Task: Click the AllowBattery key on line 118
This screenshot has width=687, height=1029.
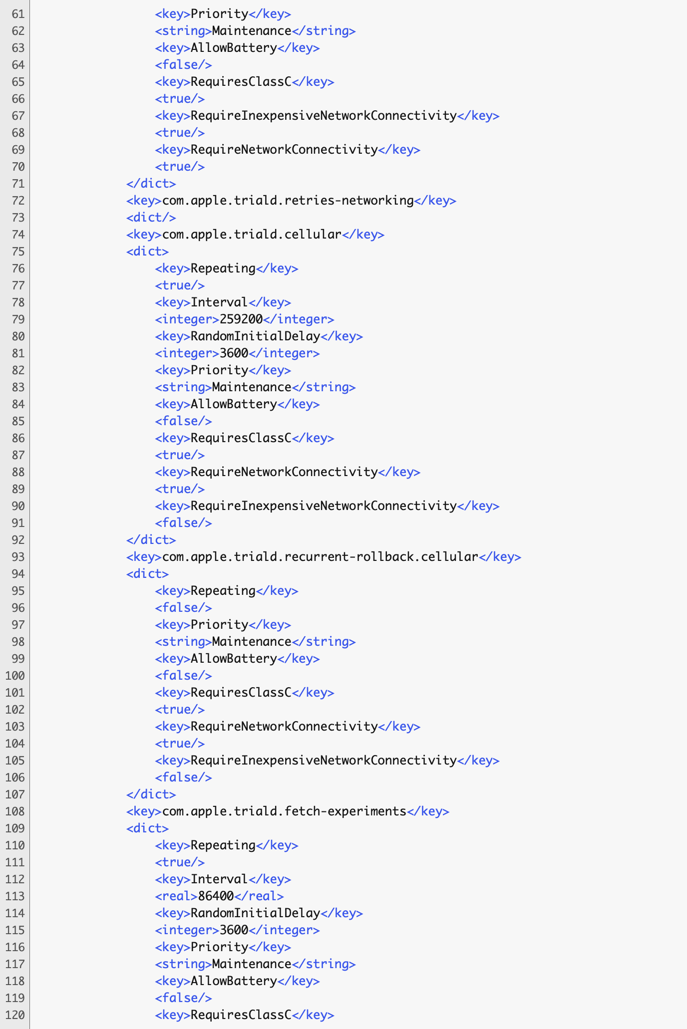Action: click(x=234, y=981)
